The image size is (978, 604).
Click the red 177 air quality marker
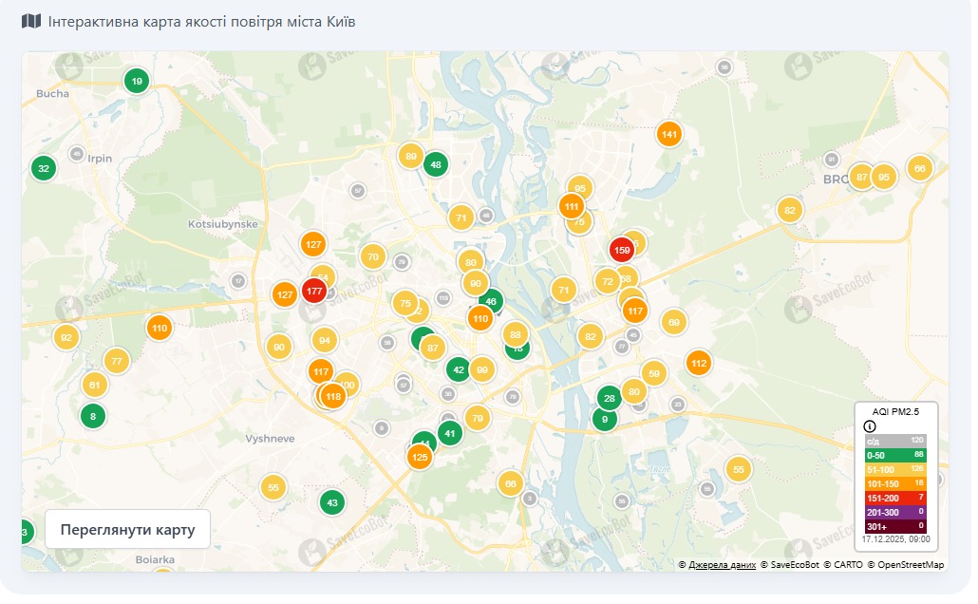coord(314,292)
